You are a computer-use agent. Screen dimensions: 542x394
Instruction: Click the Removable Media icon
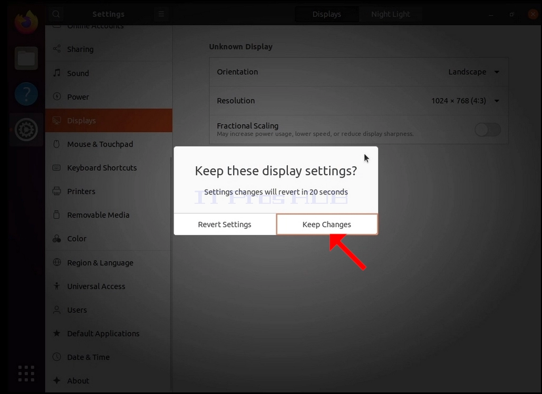(x=57, y=214)
